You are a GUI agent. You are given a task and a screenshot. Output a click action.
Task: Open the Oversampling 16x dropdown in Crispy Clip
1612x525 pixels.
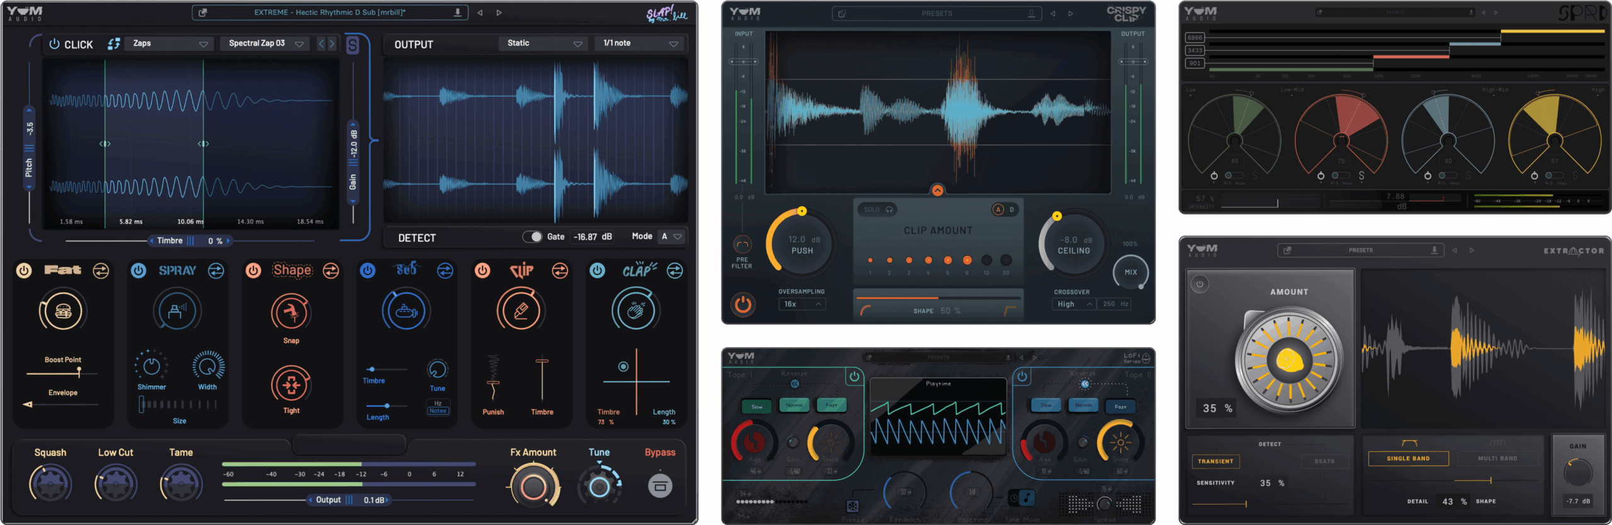(x=802, y=304)
